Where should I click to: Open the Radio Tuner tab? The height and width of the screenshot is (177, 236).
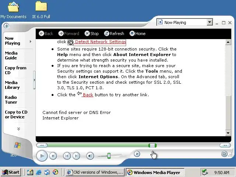click(x=11, y=100)
